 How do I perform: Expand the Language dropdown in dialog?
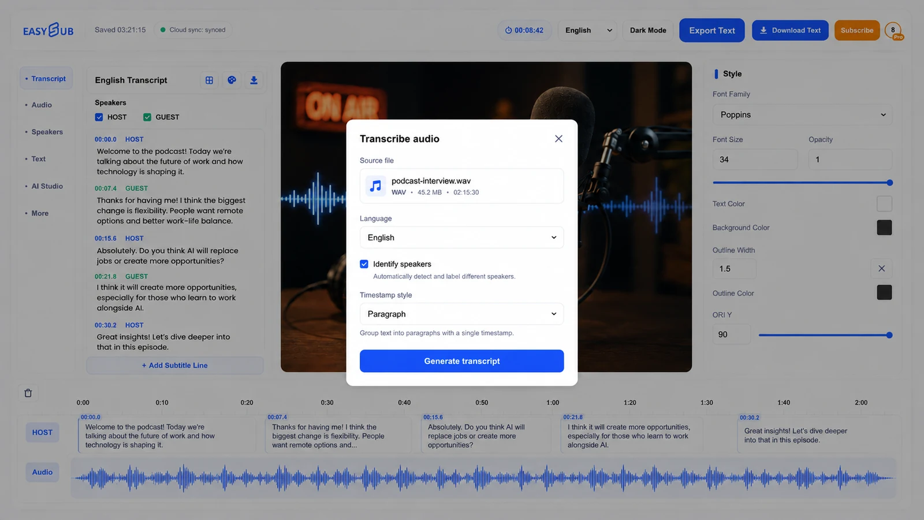(x=461, y=237)
